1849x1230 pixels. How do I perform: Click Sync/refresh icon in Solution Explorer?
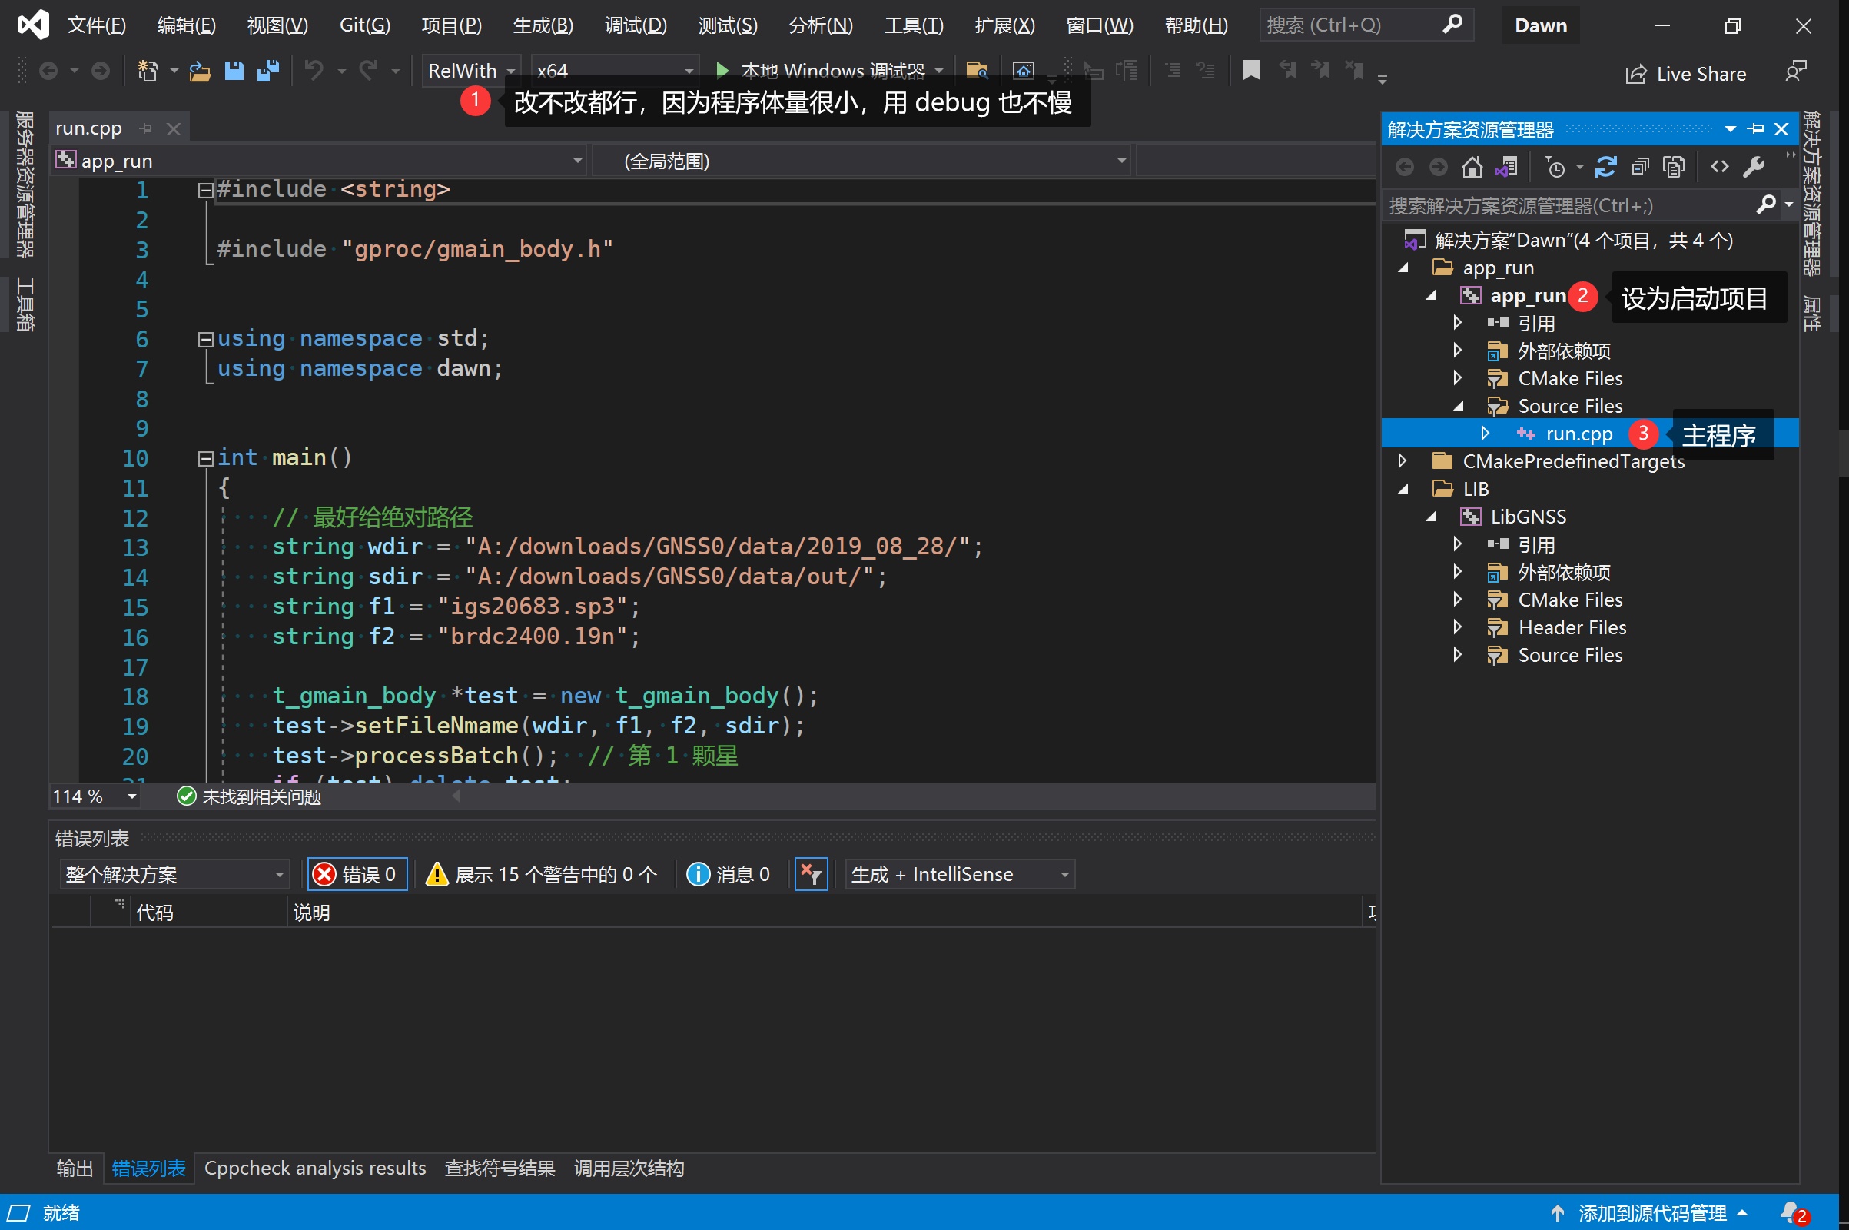click(x=1605, y=167)
